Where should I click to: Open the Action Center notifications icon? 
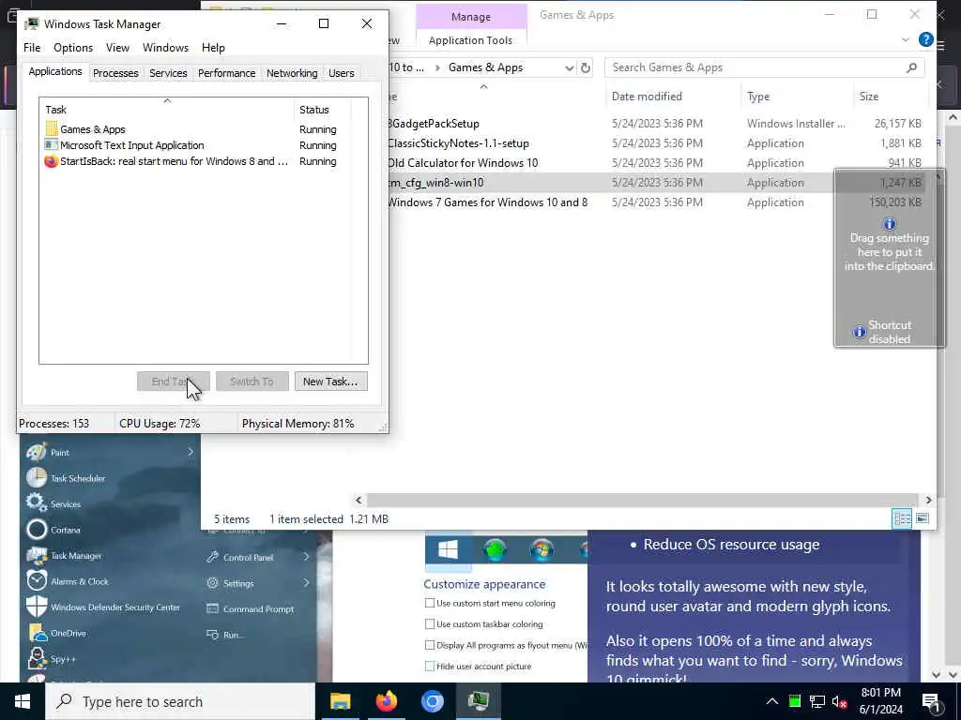932,703
